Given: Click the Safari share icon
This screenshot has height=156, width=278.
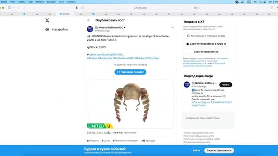Looking at the screenshot, I should point(272,8).
